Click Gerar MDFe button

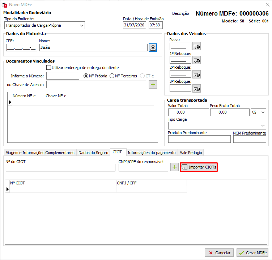(252, 253)
